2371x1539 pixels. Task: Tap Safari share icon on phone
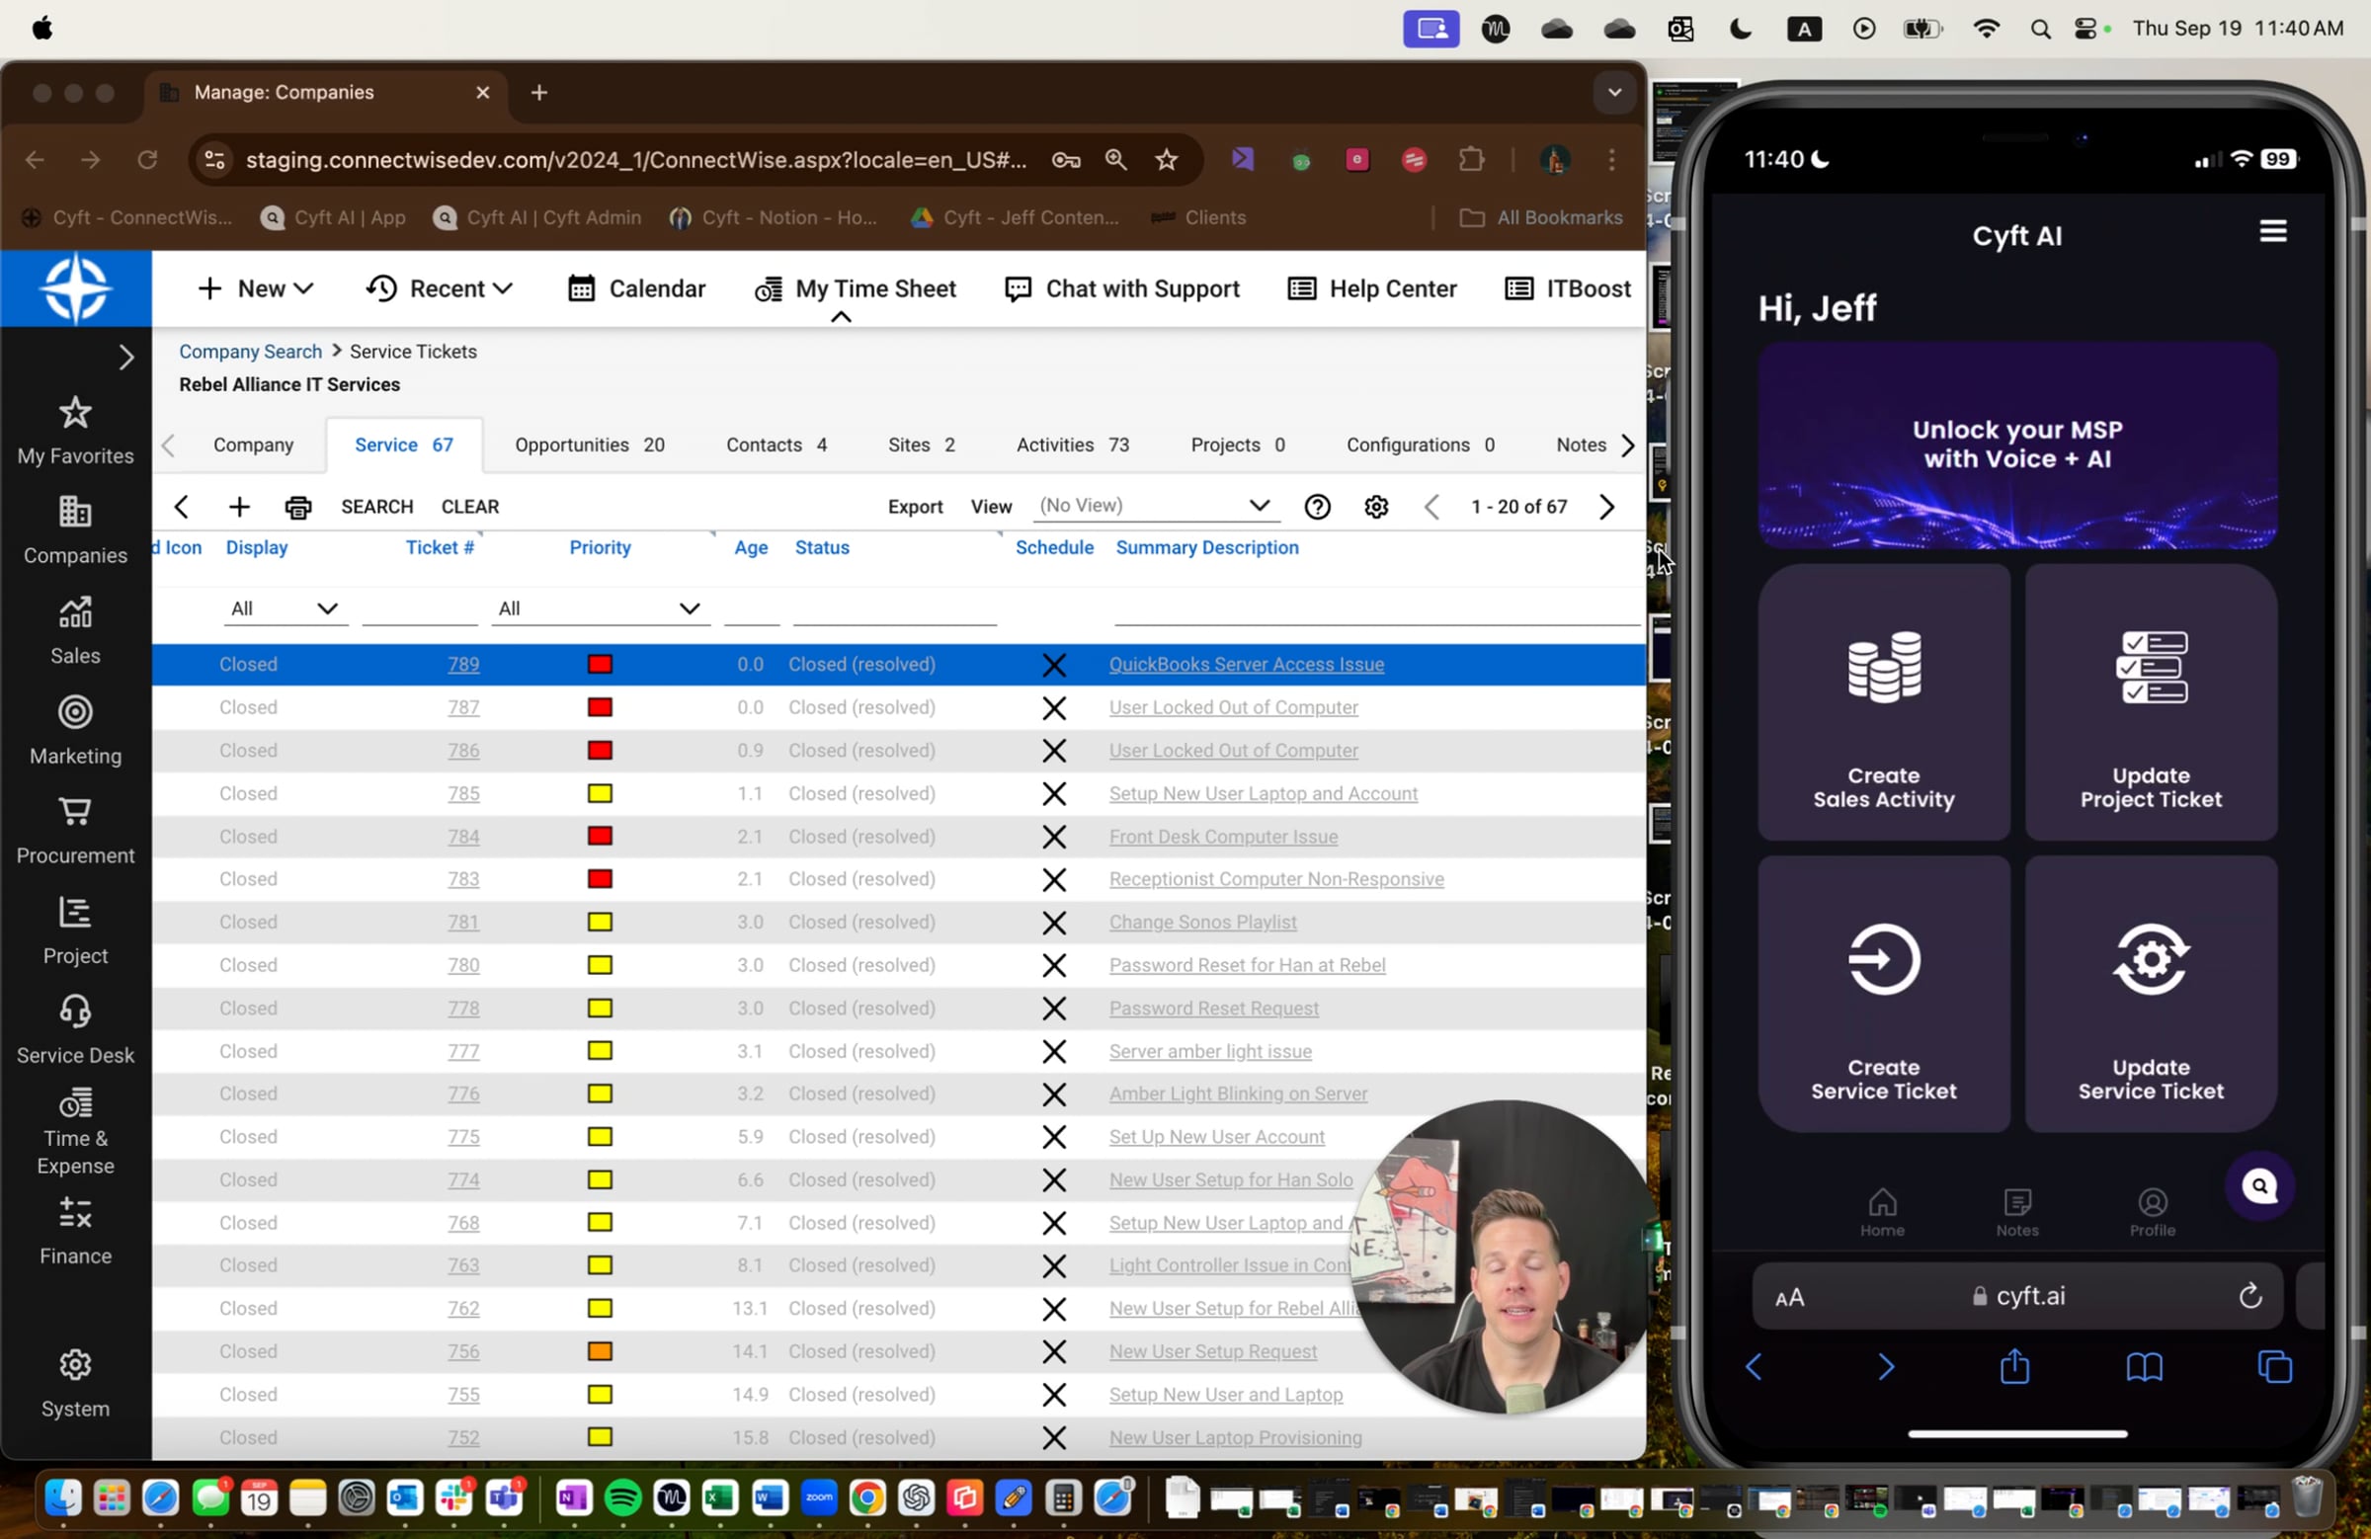(2013, 1366)
